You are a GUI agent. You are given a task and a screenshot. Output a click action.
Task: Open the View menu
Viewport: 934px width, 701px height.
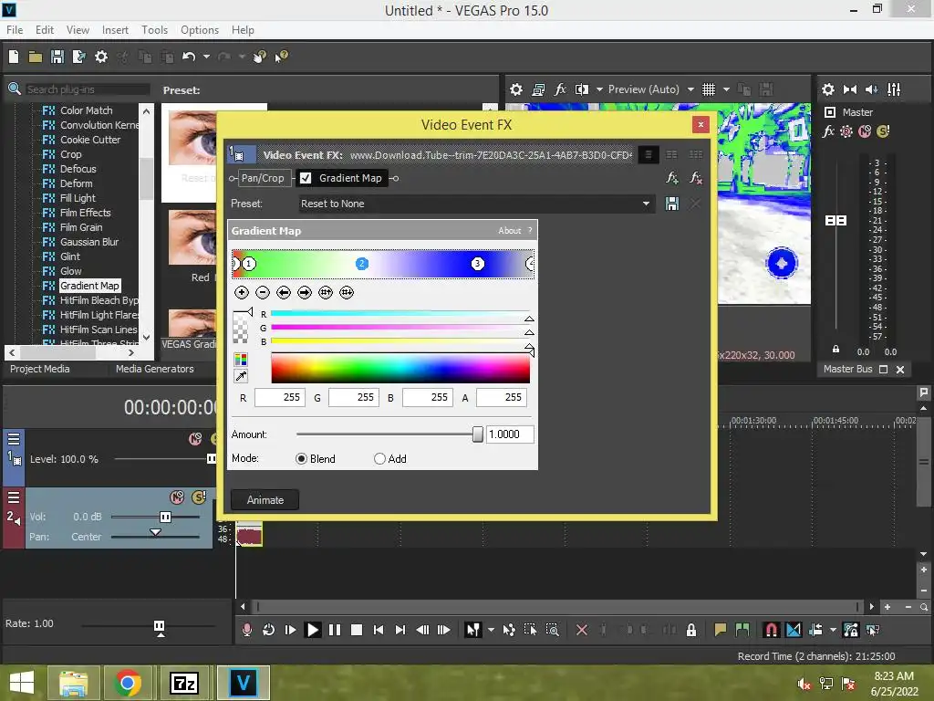tap(78, 30)
